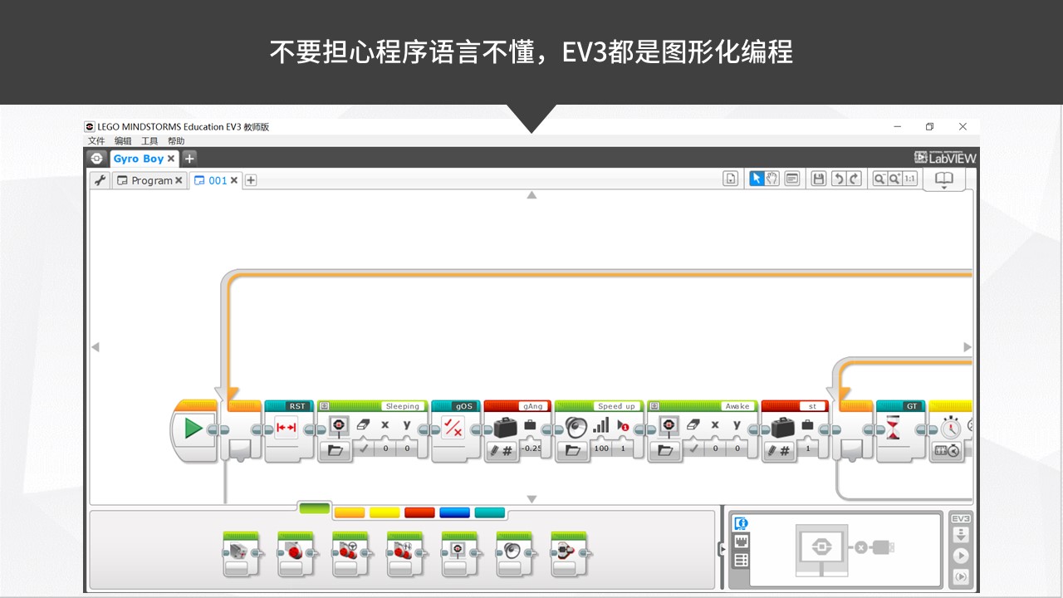
Task: Save the project with disk icon
Action: (x=819, y=179)
